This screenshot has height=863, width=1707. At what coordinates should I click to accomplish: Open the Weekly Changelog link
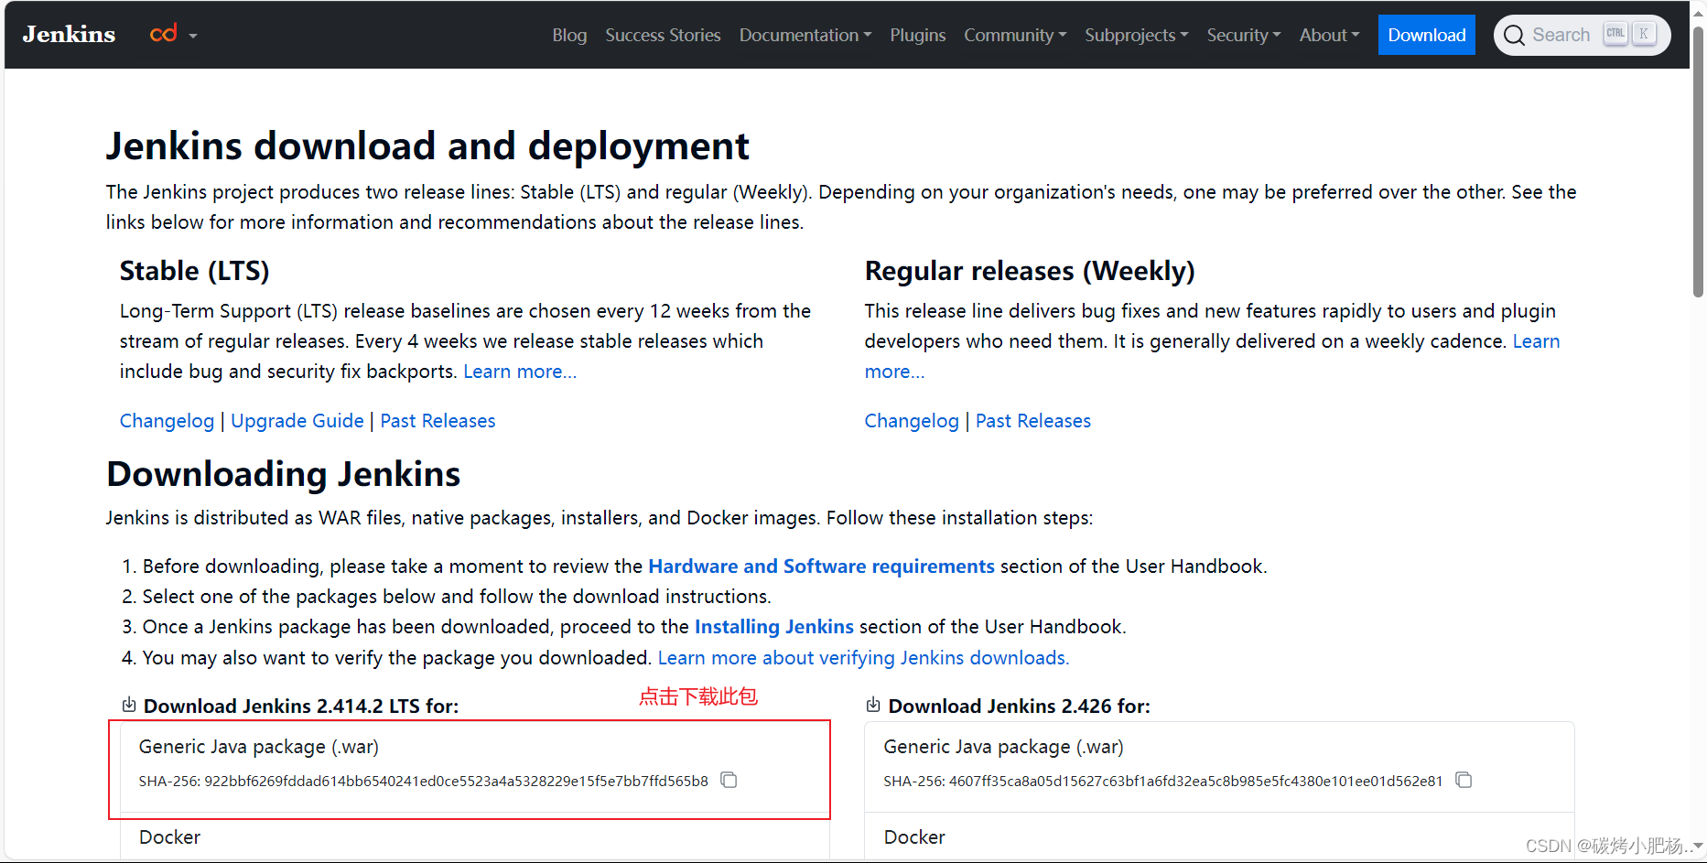pyautogui.click(x=912, y=421)
